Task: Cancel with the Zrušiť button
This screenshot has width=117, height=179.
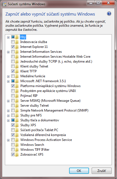Action: (x=101, y=171)
